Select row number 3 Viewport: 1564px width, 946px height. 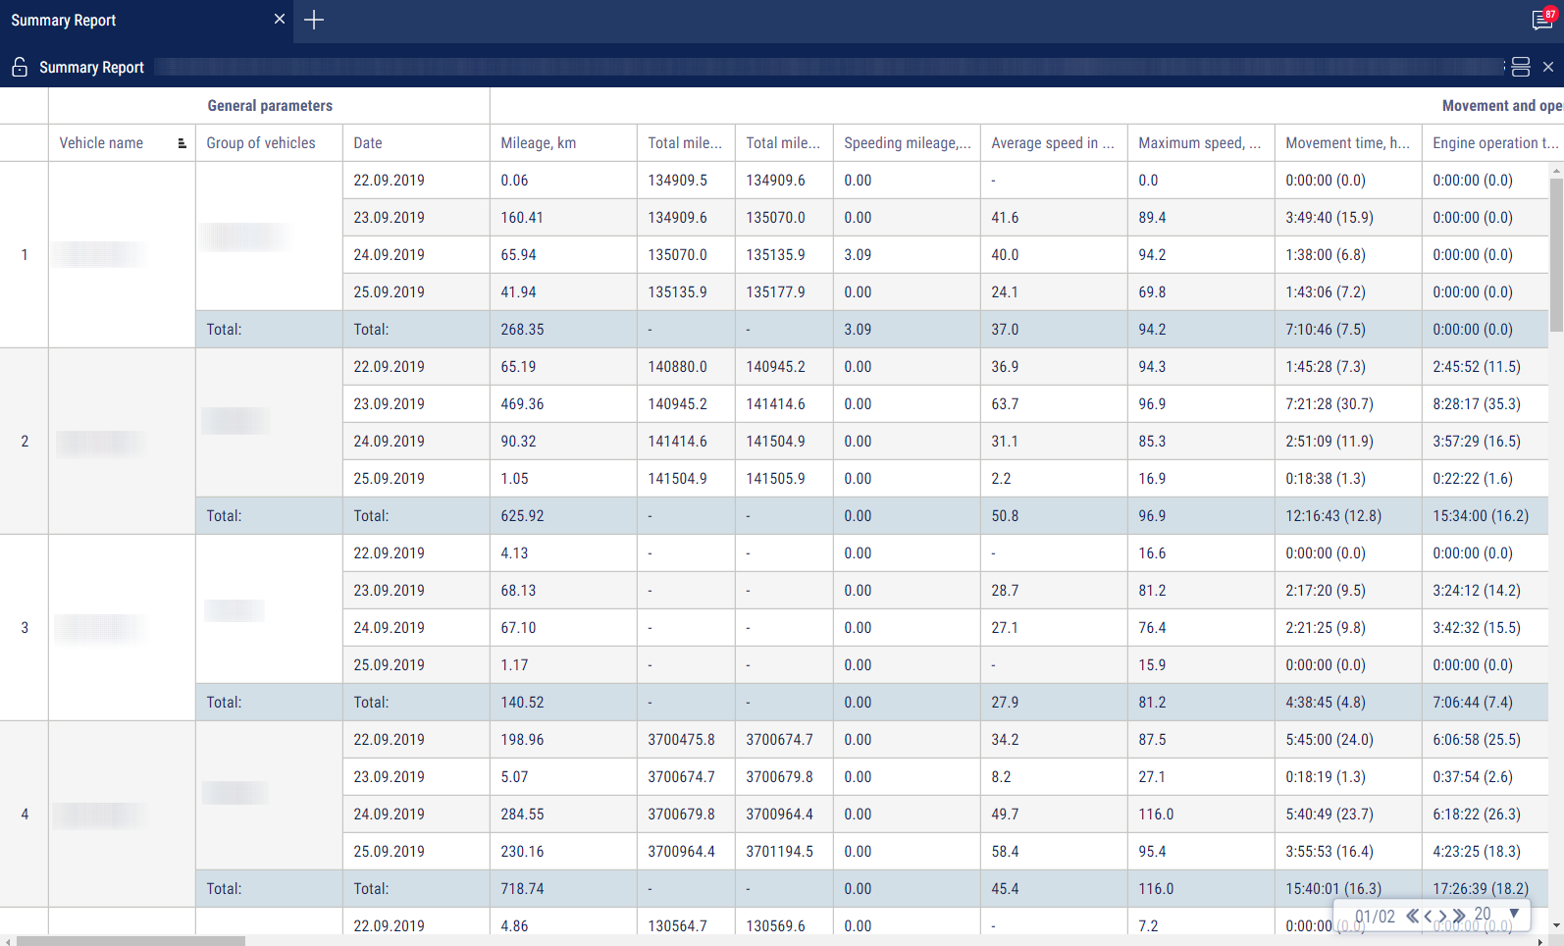pos(25,628)
